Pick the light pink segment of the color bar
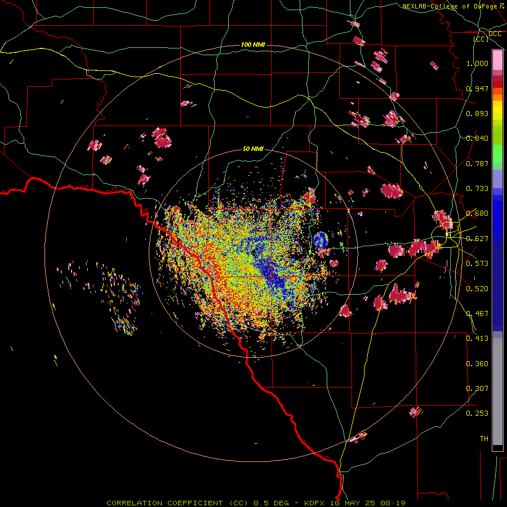 (x=497, y=60)
